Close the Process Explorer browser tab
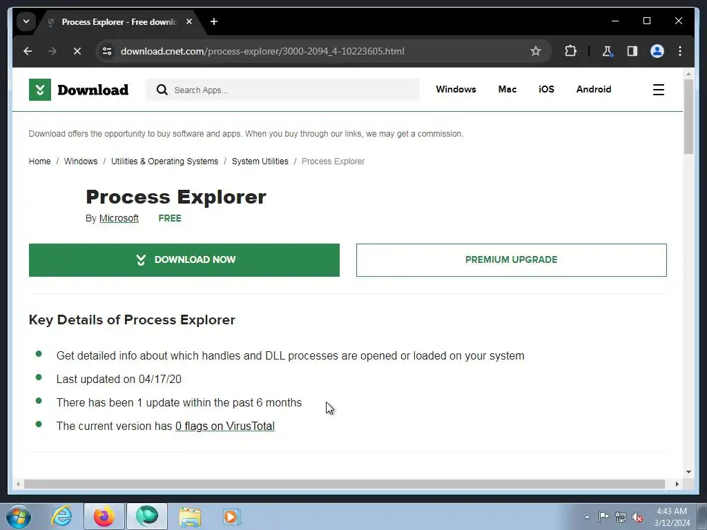707x530 pixels. click(189, 21)
